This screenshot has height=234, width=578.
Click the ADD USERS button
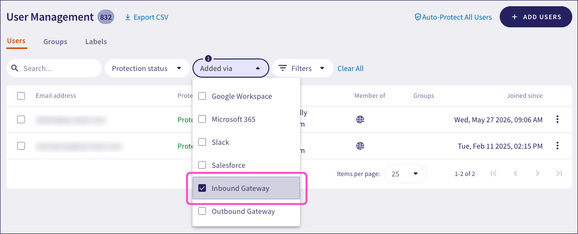click(536, 17)
